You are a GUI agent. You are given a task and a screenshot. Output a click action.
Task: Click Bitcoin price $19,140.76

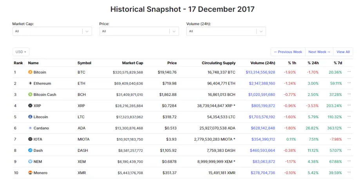point(167,72)
